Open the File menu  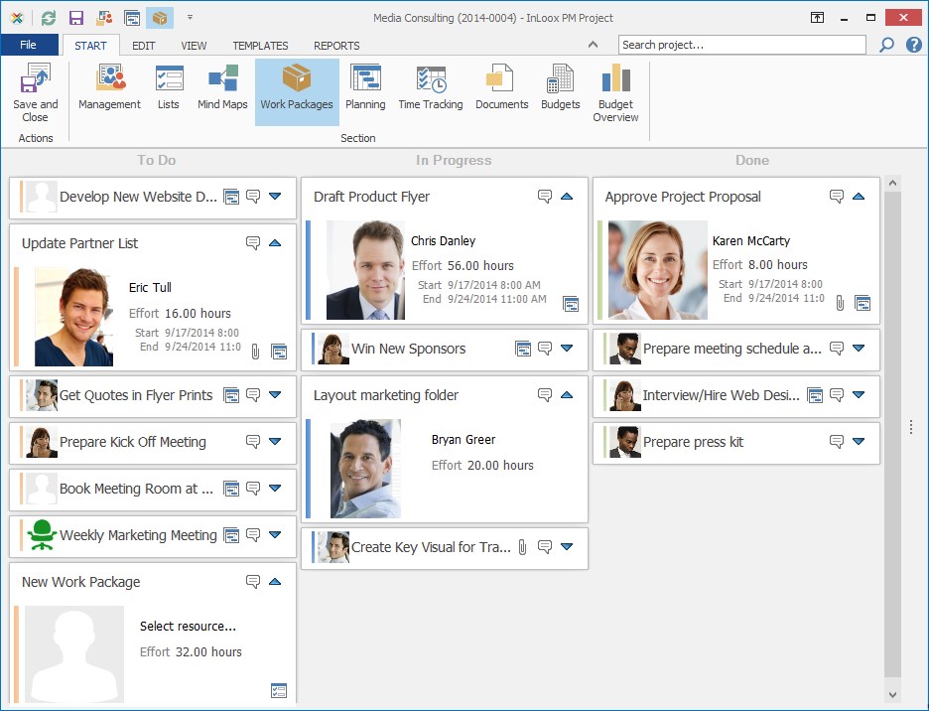pos(29,45)
